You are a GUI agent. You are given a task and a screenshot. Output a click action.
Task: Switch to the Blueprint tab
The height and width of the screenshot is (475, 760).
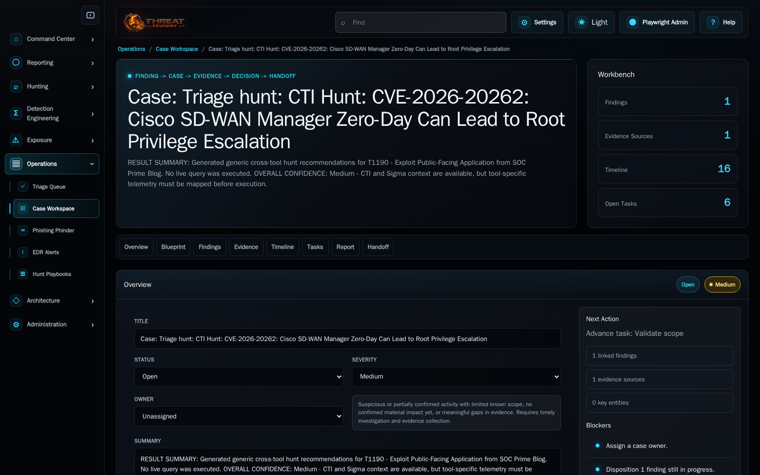click(x=173, y=247)
